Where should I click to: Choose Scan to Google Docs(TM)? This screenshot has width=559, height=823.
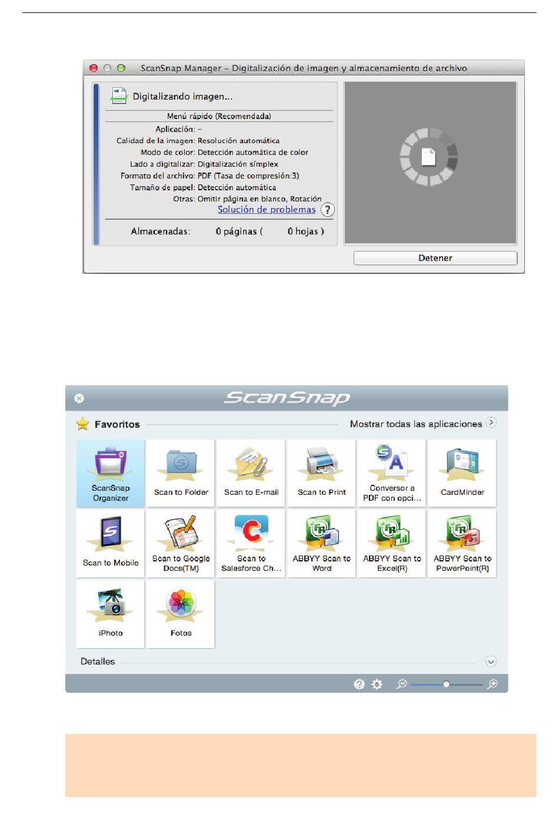pos(181,543)
